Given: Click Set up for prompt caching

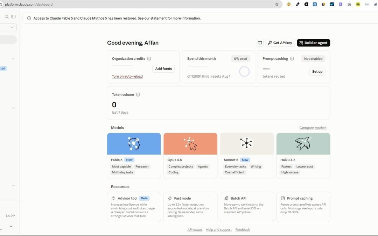Looking at the screenshot, I should pyautogui.click(x=317, y=72).
